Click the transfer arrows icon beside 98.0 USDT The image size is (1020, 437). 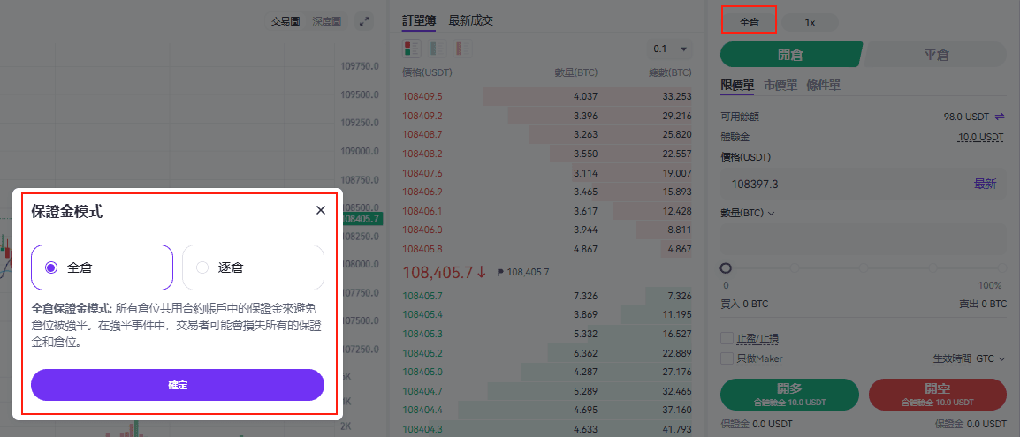pos(1000,116)
